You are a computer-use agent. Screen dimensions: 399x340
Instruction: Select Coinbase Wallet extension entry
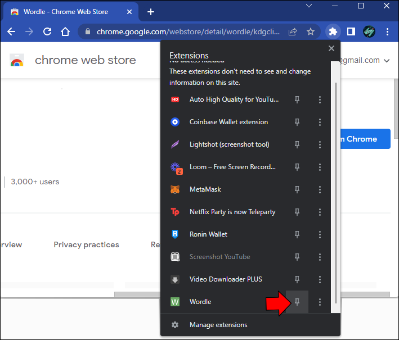228,122
